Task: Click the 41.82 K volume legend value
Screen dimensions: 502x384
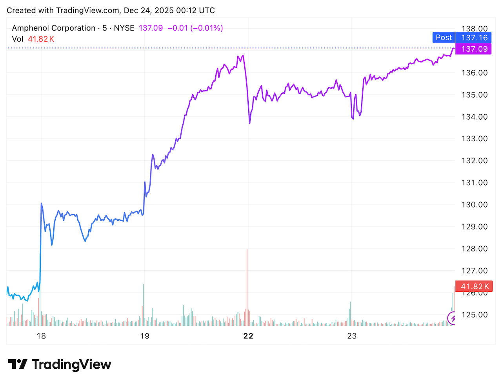Action: tap(41, 39)
